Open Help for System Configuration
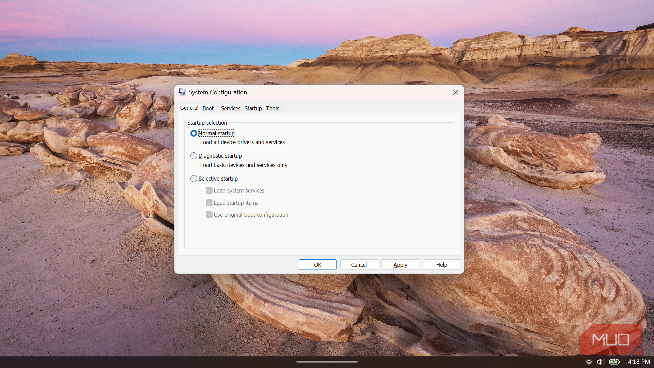 442,265
